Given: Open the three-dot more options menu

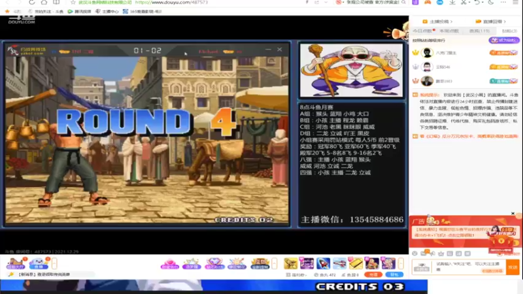Looking at the screenshot, I should click(503, 3).
